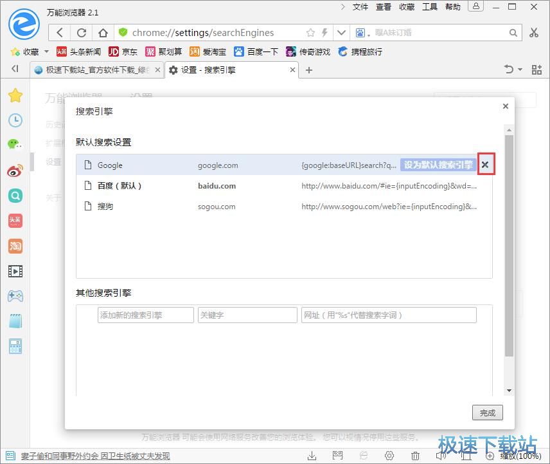Open Weibo icon in sidebar
Screen dimensions: 550x464
pyautogui.click(x=15, y=171)
